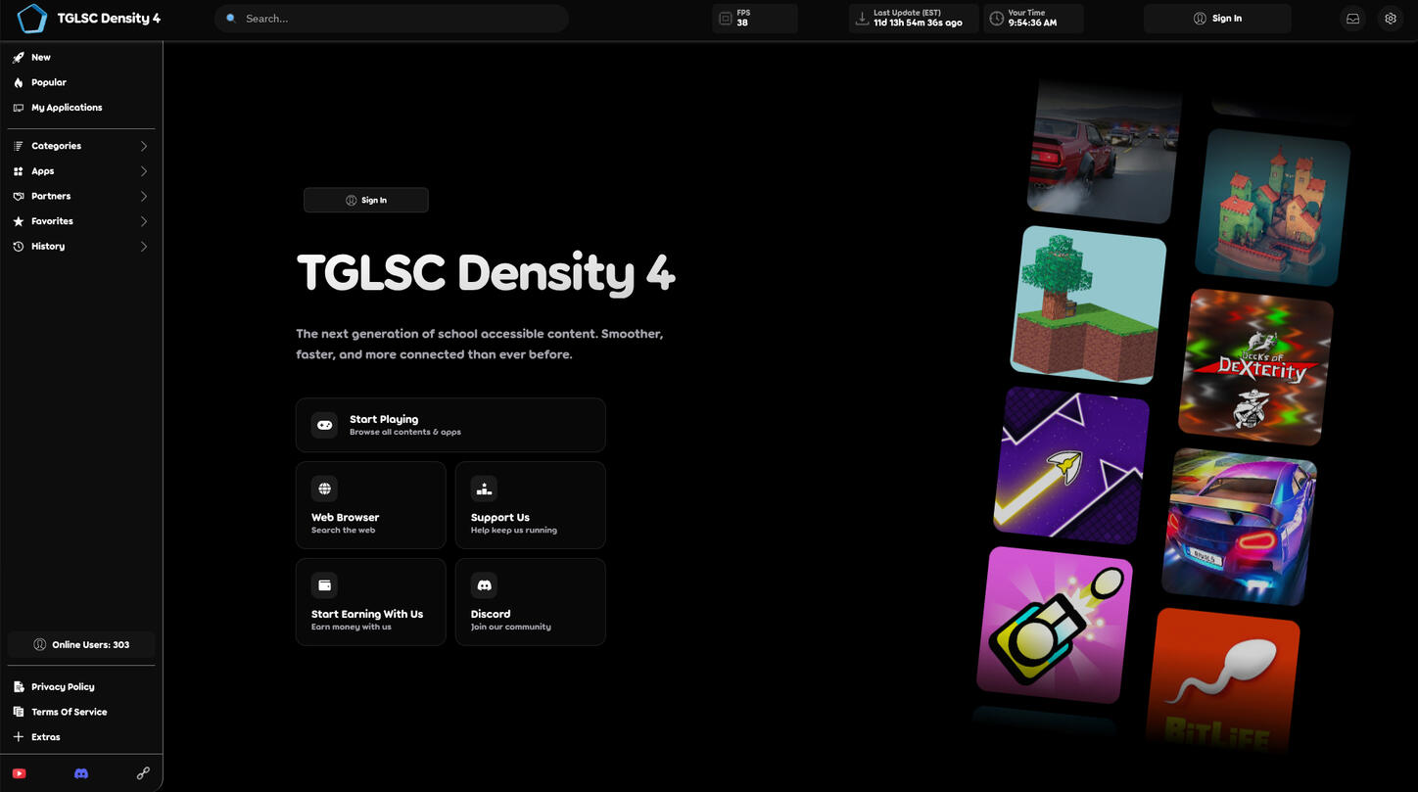The height and width of the screenshot is (792, 1418).
Task: Click the search input field
Action: tap(392, 19)
